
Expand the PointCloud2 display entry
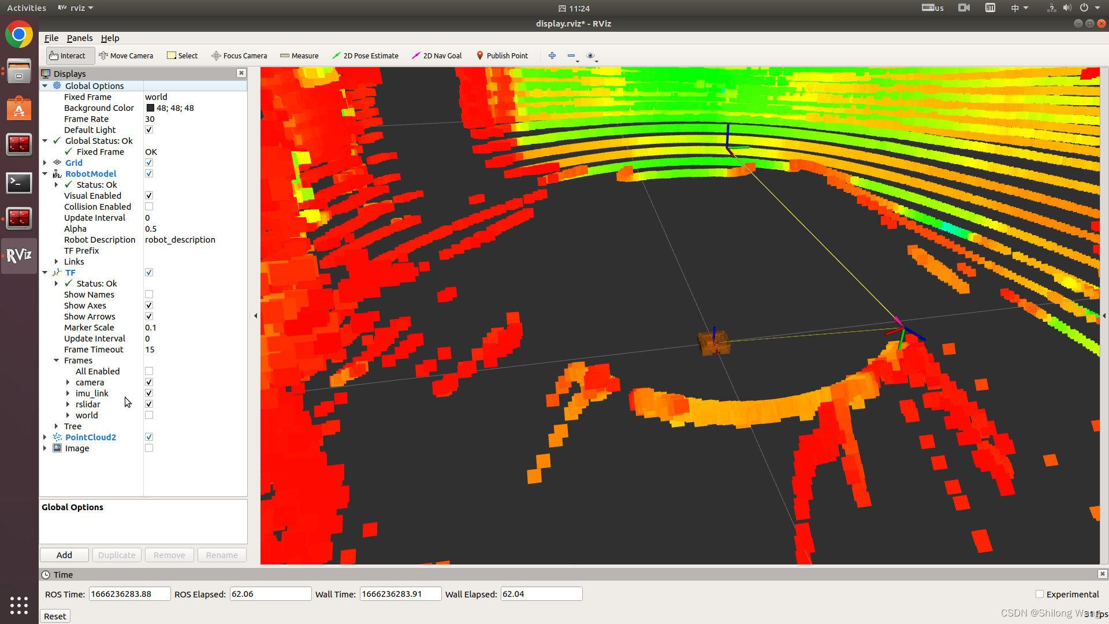click(45, 437)
